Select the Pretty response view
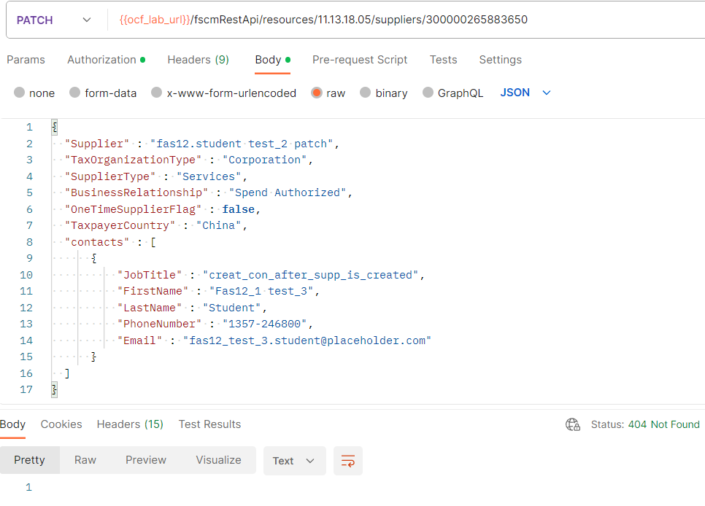 [x=30, y=460]
